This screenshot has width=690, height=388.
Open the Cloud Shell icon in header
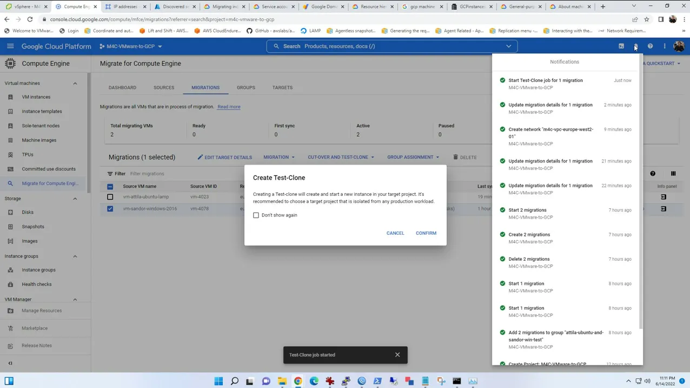click(621, 46)
